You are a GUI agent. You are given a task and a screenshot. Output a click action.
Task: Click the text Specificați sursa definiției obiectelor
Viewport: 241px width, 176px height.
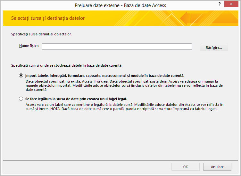click(41, 34)
